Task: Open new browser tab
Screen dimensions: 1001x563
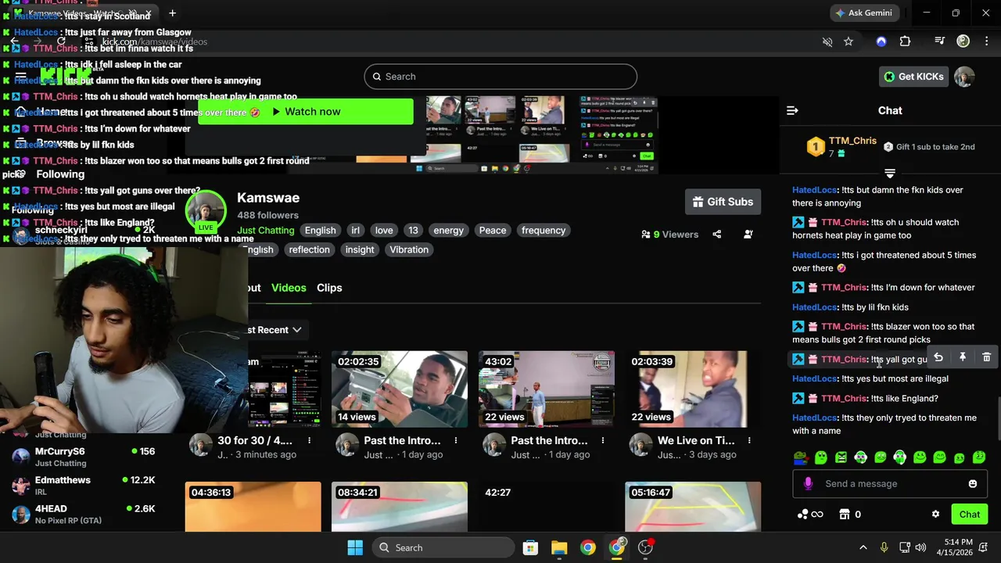Action: tap(172, 13)
